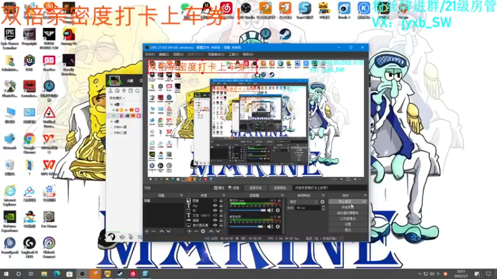
Task: Open the 渐变 transition type dropdown
Action: 303,201
